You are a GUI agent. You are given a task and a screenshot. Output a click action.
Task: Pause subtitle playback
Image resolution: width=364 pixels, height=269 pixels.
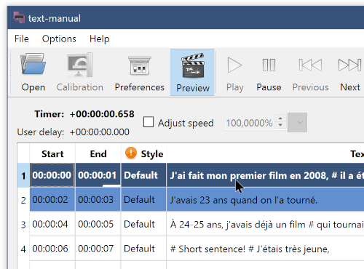click(x=269, y=72)
